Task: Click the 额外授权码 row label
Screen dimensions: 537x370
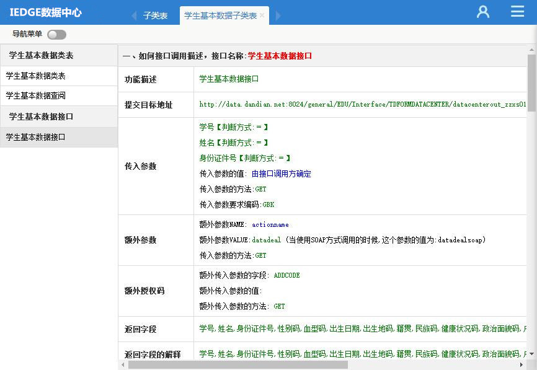Action: click(x=144, y=291)
